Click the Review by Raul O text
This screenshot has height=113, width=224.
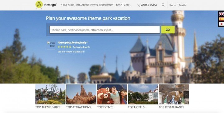81,47
